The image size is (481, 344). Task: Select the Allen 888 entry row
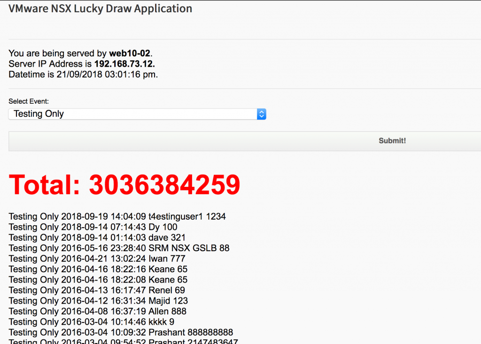pos(98,311)
